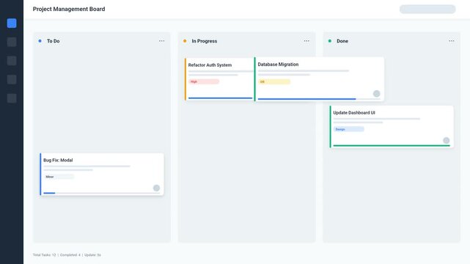The image size is (470, 264).
Task: Click the In Progress column title
Action: click(205, 41)
